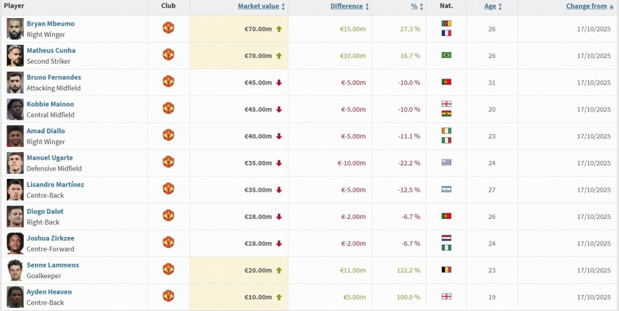Open Bryan Mbeumo player profile link

tap(50, 24)
